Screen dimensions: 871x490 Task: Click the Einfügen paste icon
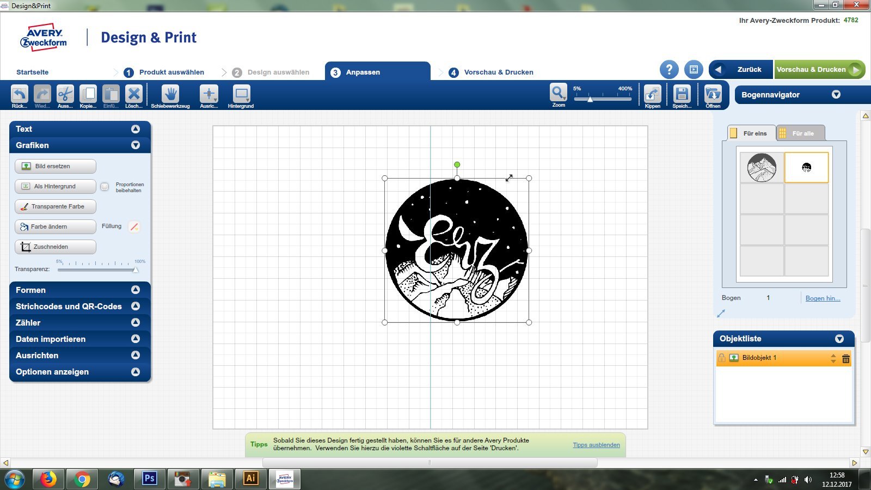(x=111, y=94)
